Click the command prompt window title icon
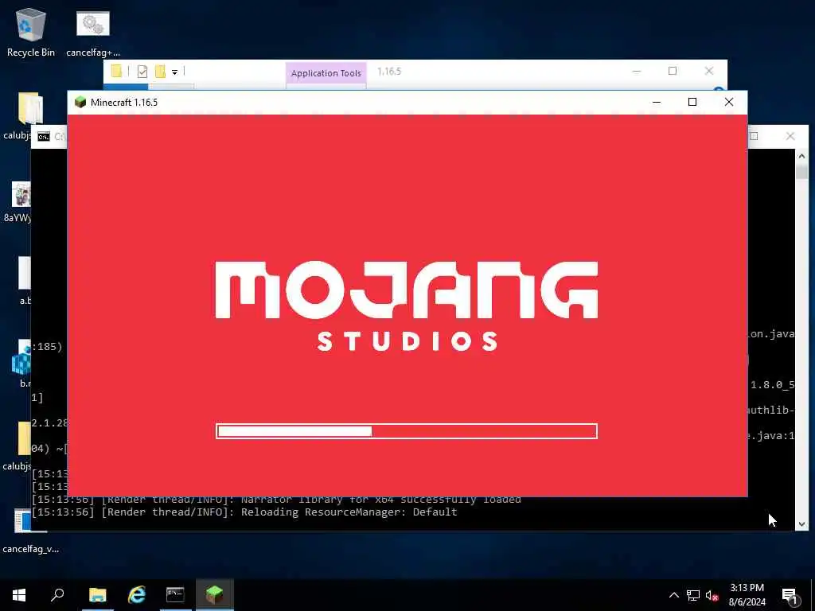Screen dimensions: 815x611 44,137
